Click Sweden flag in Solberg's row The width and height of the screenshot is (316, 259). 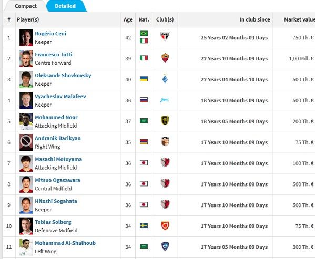pos(144,226)
